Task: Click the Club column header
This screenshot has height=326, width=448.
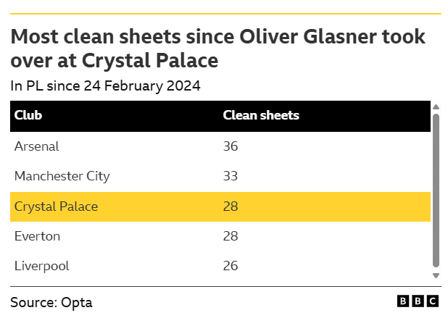Action: [28, 115]
